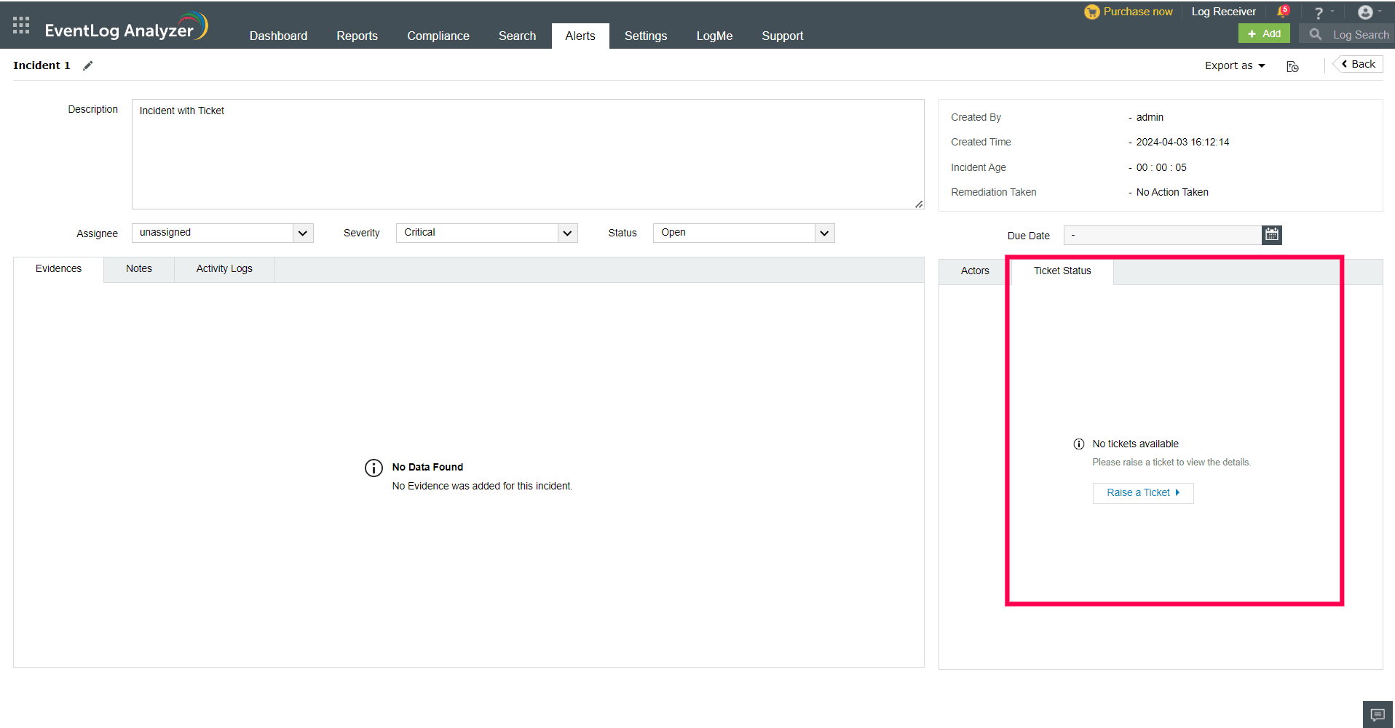The height and width of the screenshot is (728, 1395).
Task: Switch to the Search tab
Action: point(517,36)
